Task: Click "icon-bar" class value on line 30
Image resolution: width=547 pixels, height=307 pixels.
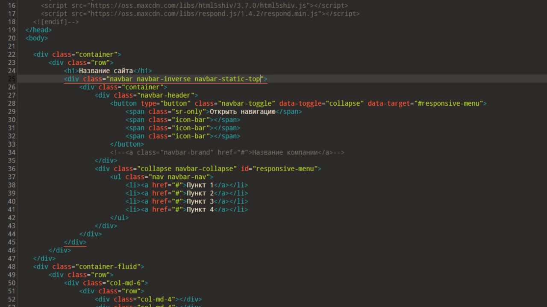Action: [191, 119]
